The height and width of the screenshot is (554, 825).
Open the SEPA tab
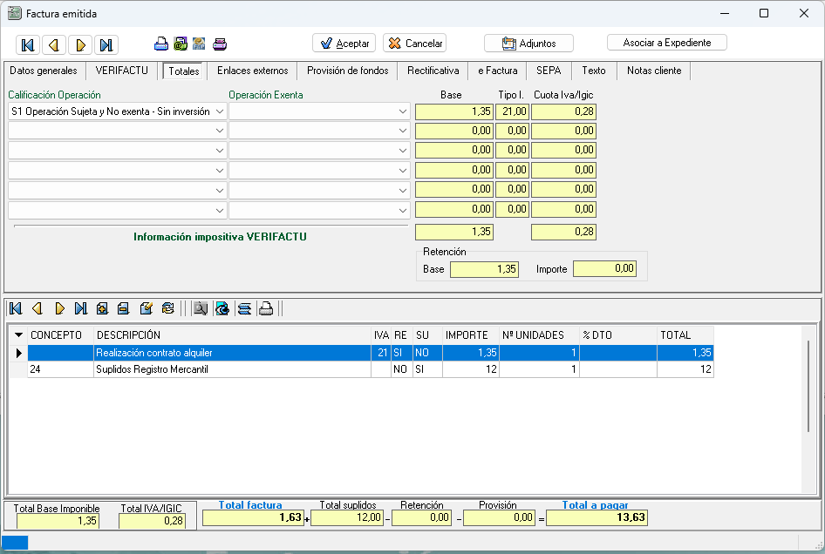pos(549,71)
